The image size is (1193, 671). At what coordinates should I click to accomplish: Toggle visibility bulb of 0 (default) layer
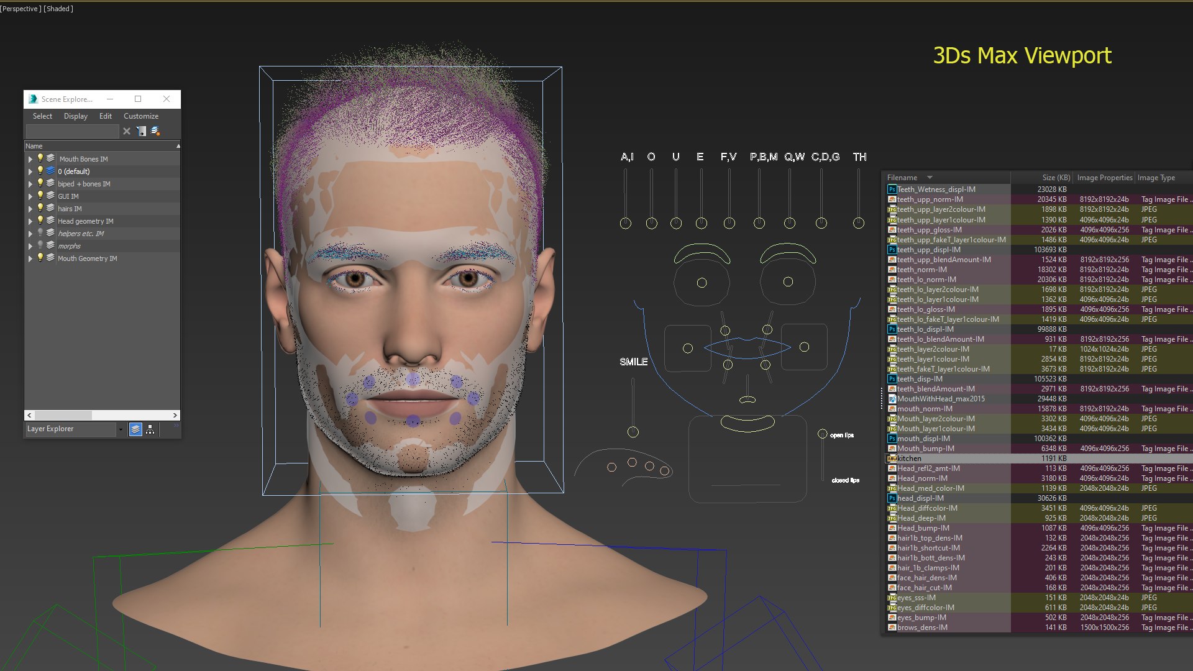tap(40, 171)
